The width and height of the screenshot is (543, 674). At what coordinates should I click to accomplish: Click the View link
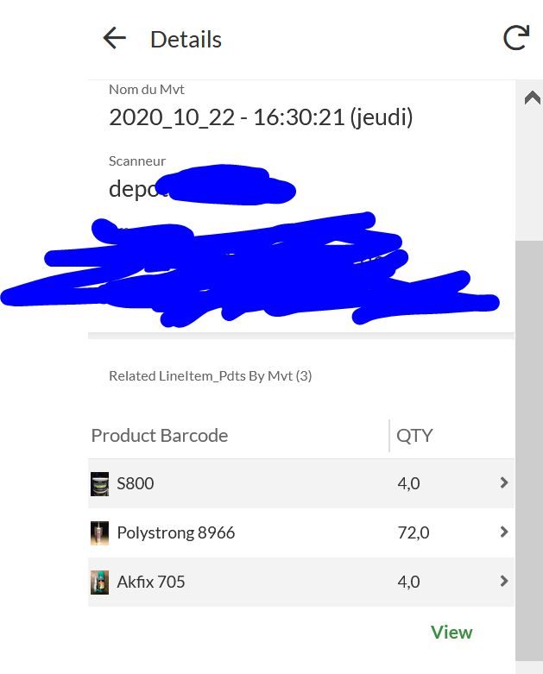(451, 633)
